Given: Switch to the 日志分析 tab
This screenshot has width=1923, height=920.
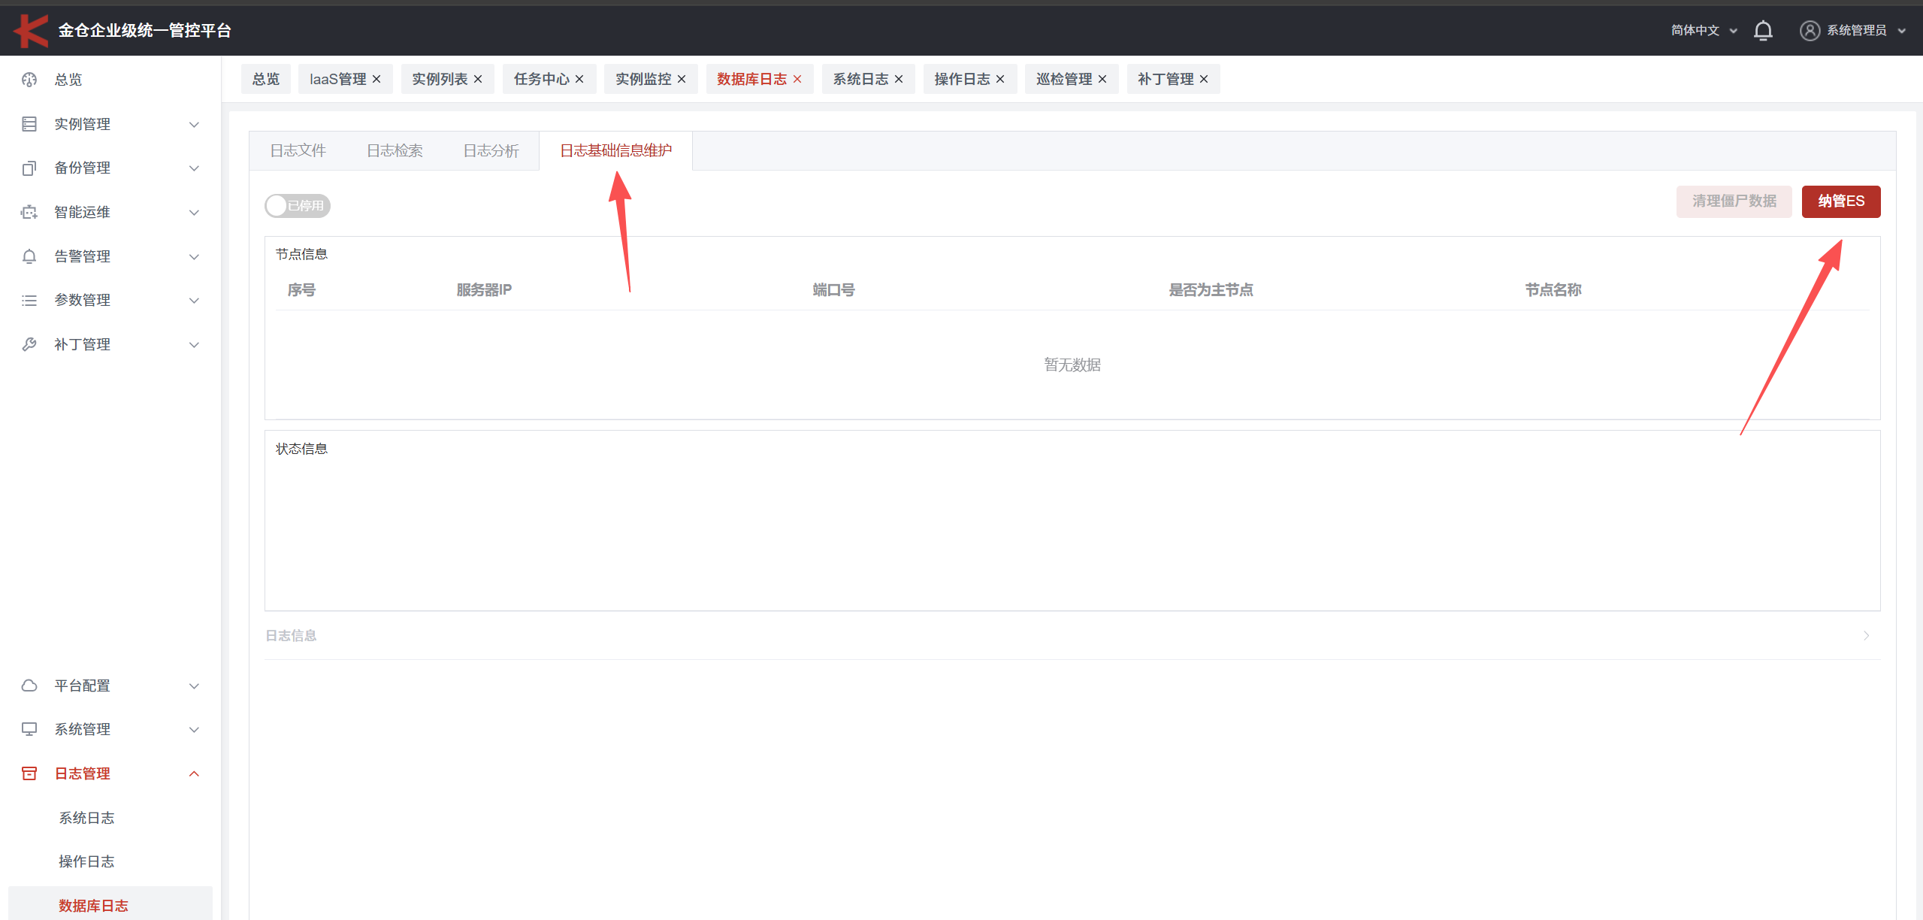Looking at the screenshot, I should 491,151.
